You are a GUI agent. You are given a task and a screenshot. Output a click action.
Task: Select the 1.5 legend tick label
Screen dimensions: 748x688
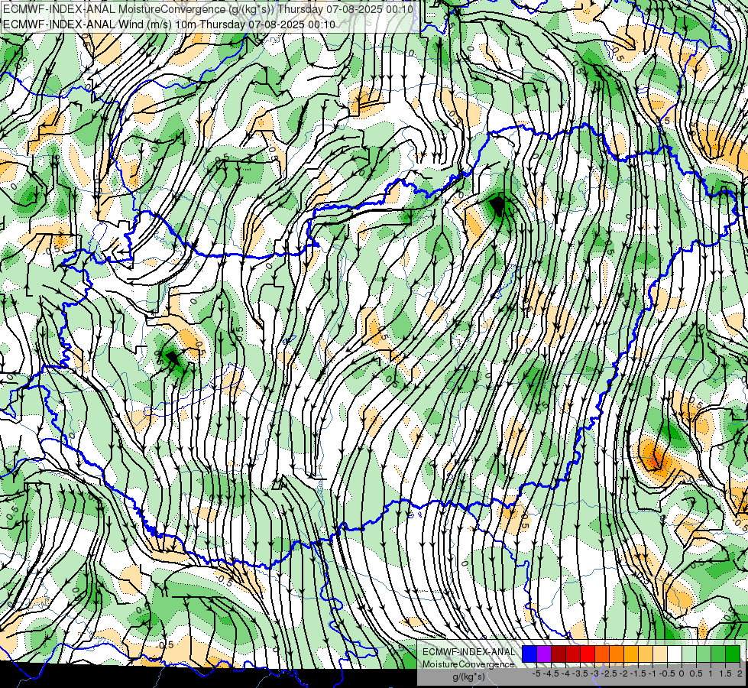point(725,673)
